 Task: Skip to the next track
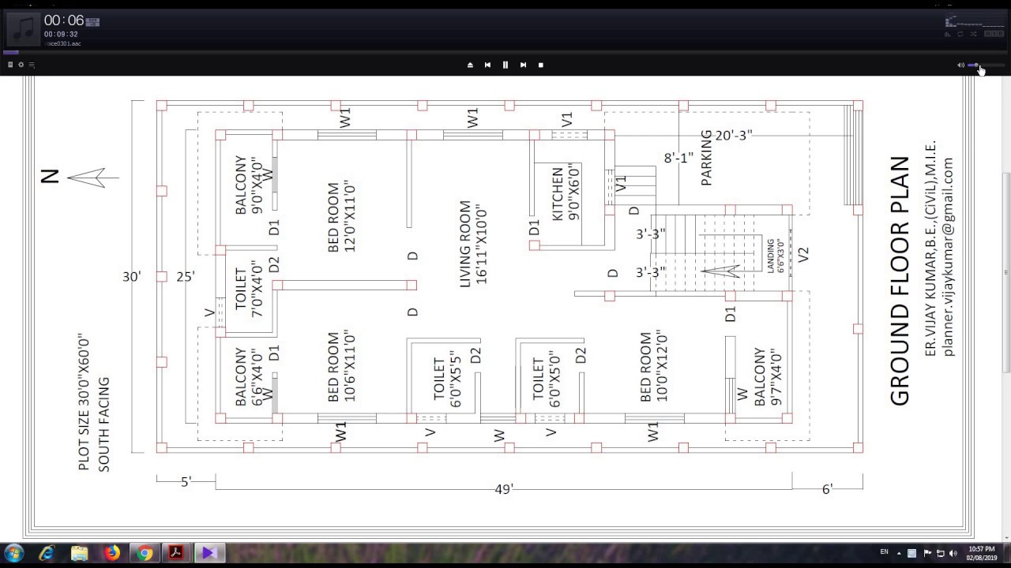click(523, 65)
